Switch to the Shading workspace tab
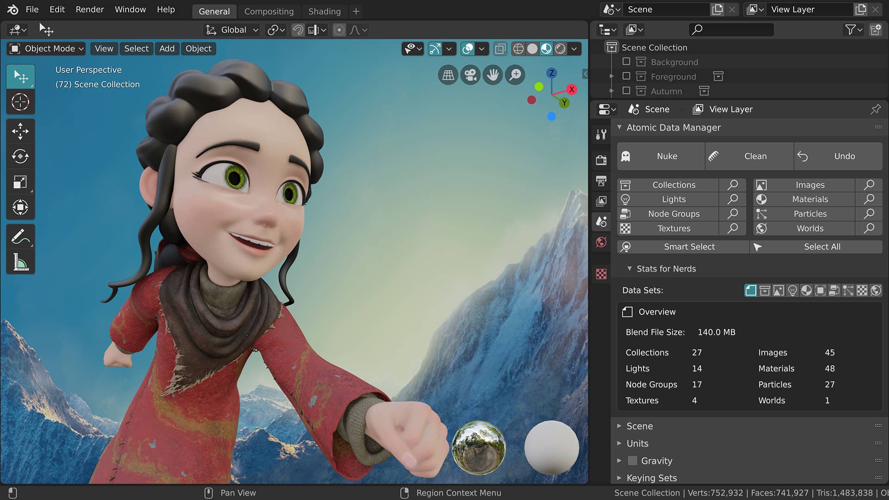The width and height of the screenshot is (889, 500). tap(325, 12)
